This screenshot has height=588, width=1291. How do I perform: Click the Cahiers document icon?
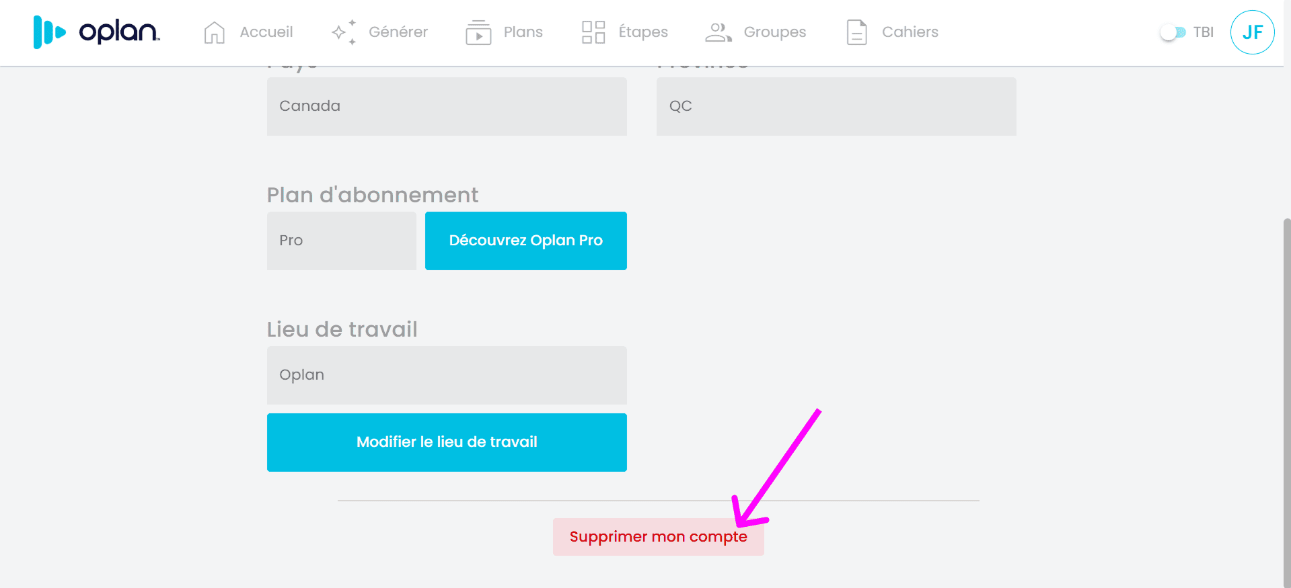pyautogui.click(x=856, y=32)
